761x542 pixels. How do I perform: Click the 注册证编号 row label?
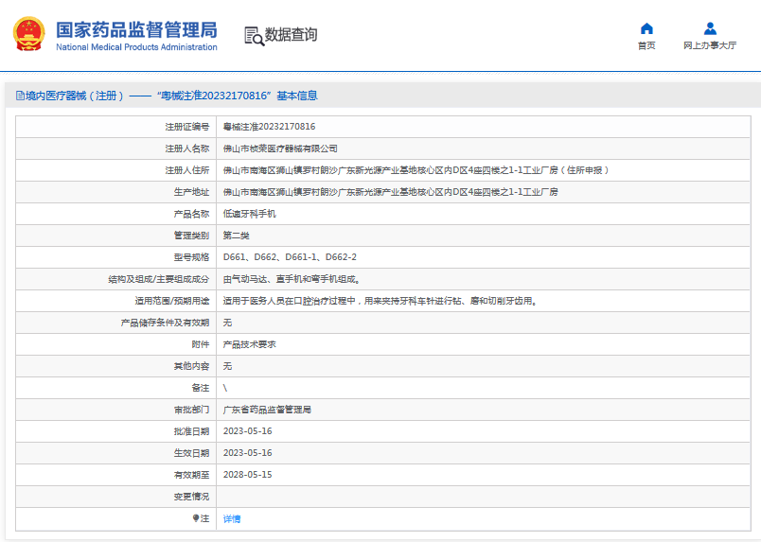click(186, 127)
